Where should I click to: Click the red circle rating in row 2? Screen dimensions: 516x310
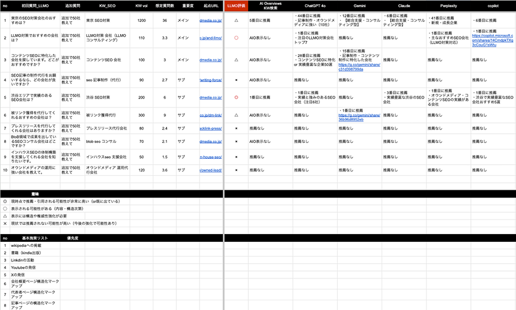pos(236,38)
